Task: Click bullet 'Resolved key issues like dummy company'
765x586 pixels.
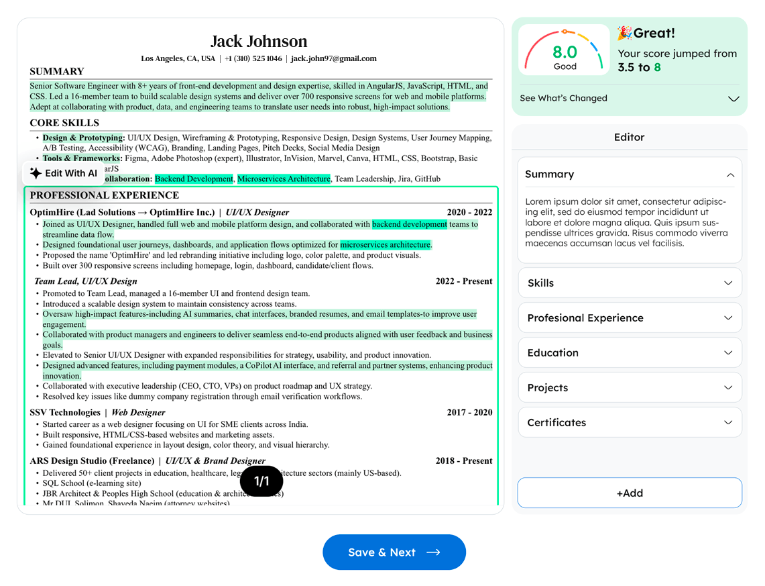Action: pyautogui.click(x=202, y=397)
